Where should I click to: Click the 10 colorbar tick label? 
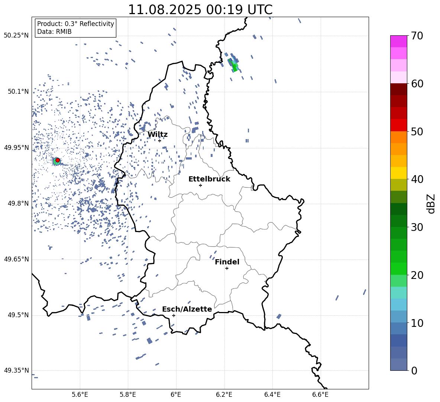[417, 323]
